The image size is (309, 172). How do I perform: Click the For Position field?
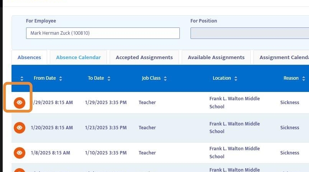[x=250, y=33]
